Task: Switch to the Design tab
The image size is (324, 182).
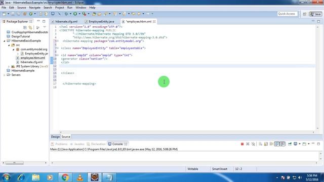Action: coord(55,136)
